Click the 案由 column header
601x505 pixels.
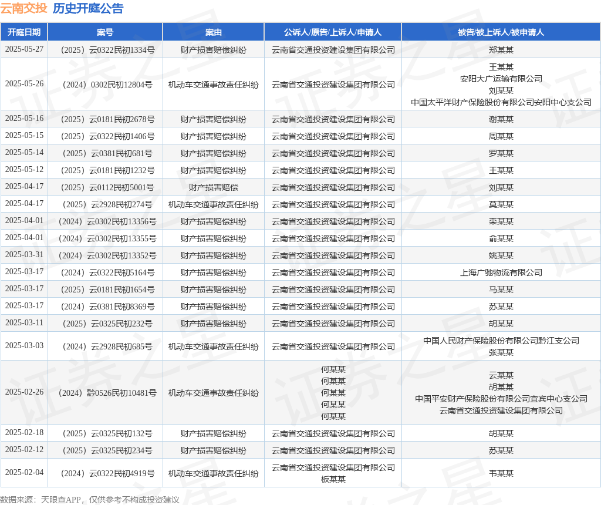pyautogui.click(x=214, y=32)
